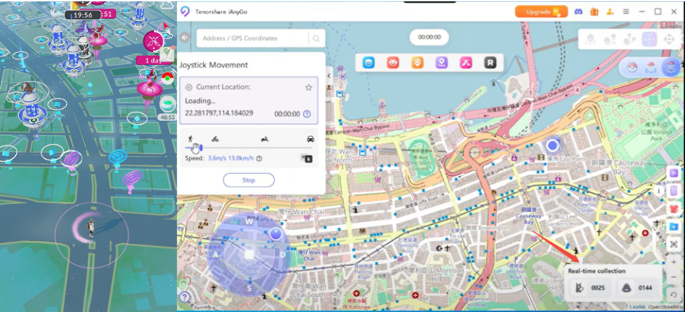The width and height of the screenshot is (685, 312).
Task: Select bicycle speed icon
Action: tap(215, 139)
